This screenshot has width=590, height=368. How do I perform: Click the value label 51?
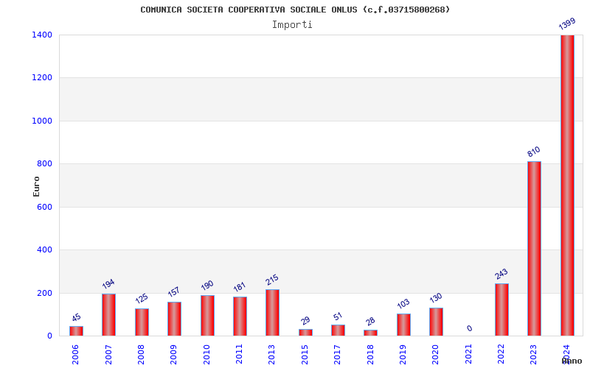pyautogui.click(x=338, y=316)
